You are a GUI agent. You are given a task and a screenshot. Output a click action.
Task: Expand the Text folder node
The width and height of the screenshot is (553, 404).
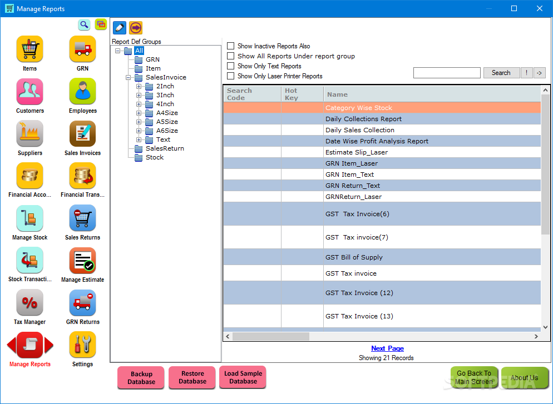click(x=139, y=140)
